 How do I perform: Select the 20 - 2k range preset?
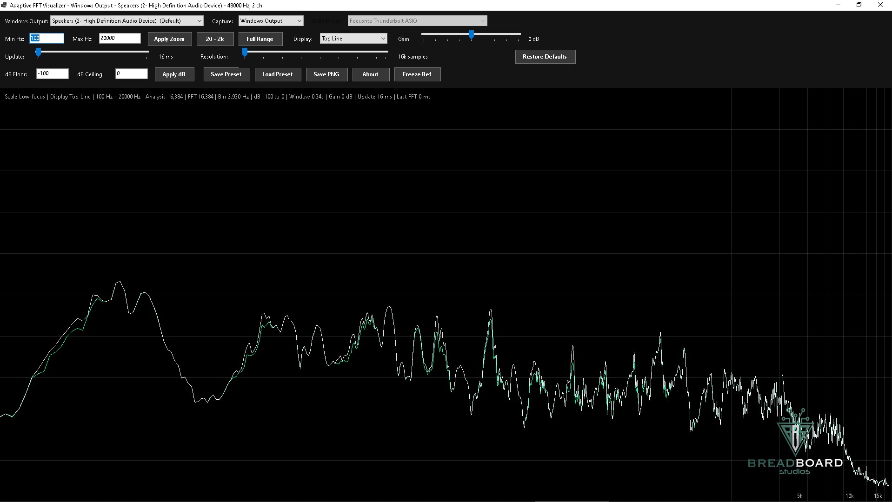tap(215, 39)
